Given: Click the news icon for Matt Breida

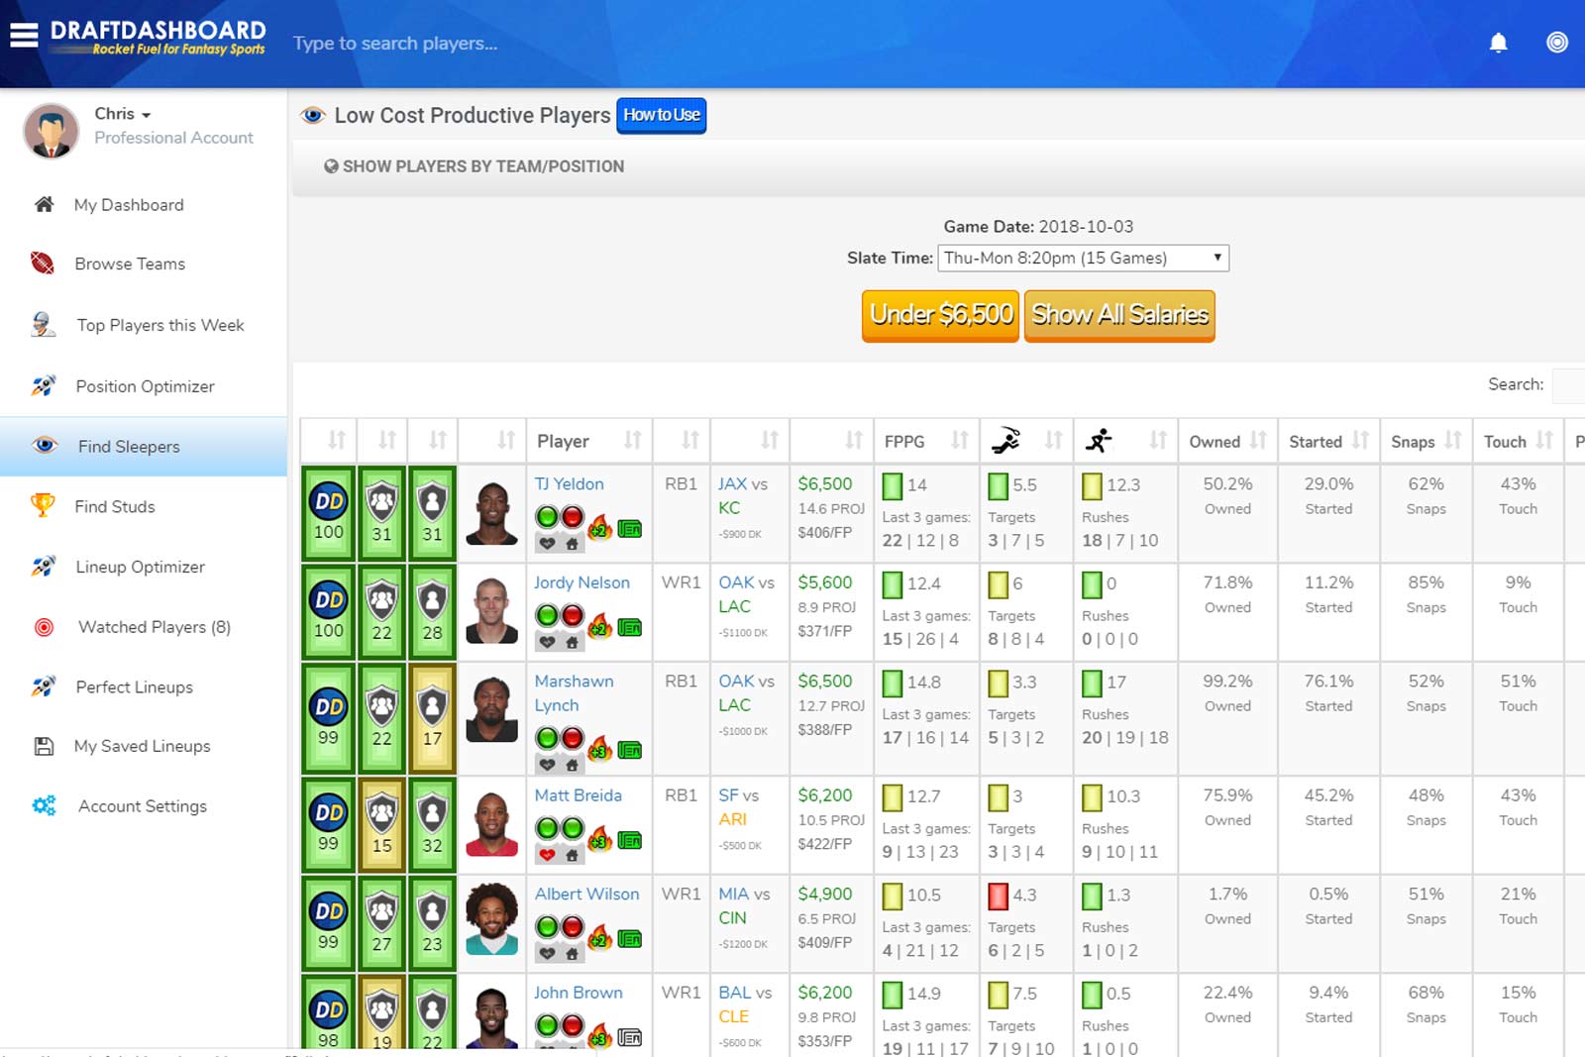Looking at the screenshot, I should pyautogui.click(x=629, y=840).
